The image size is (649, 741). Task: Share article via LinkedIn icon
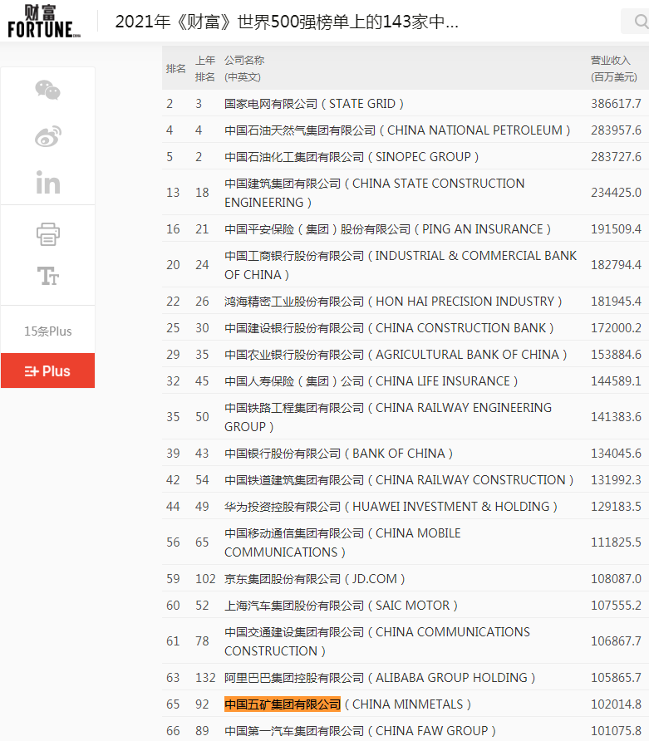[x=47, y=182]
